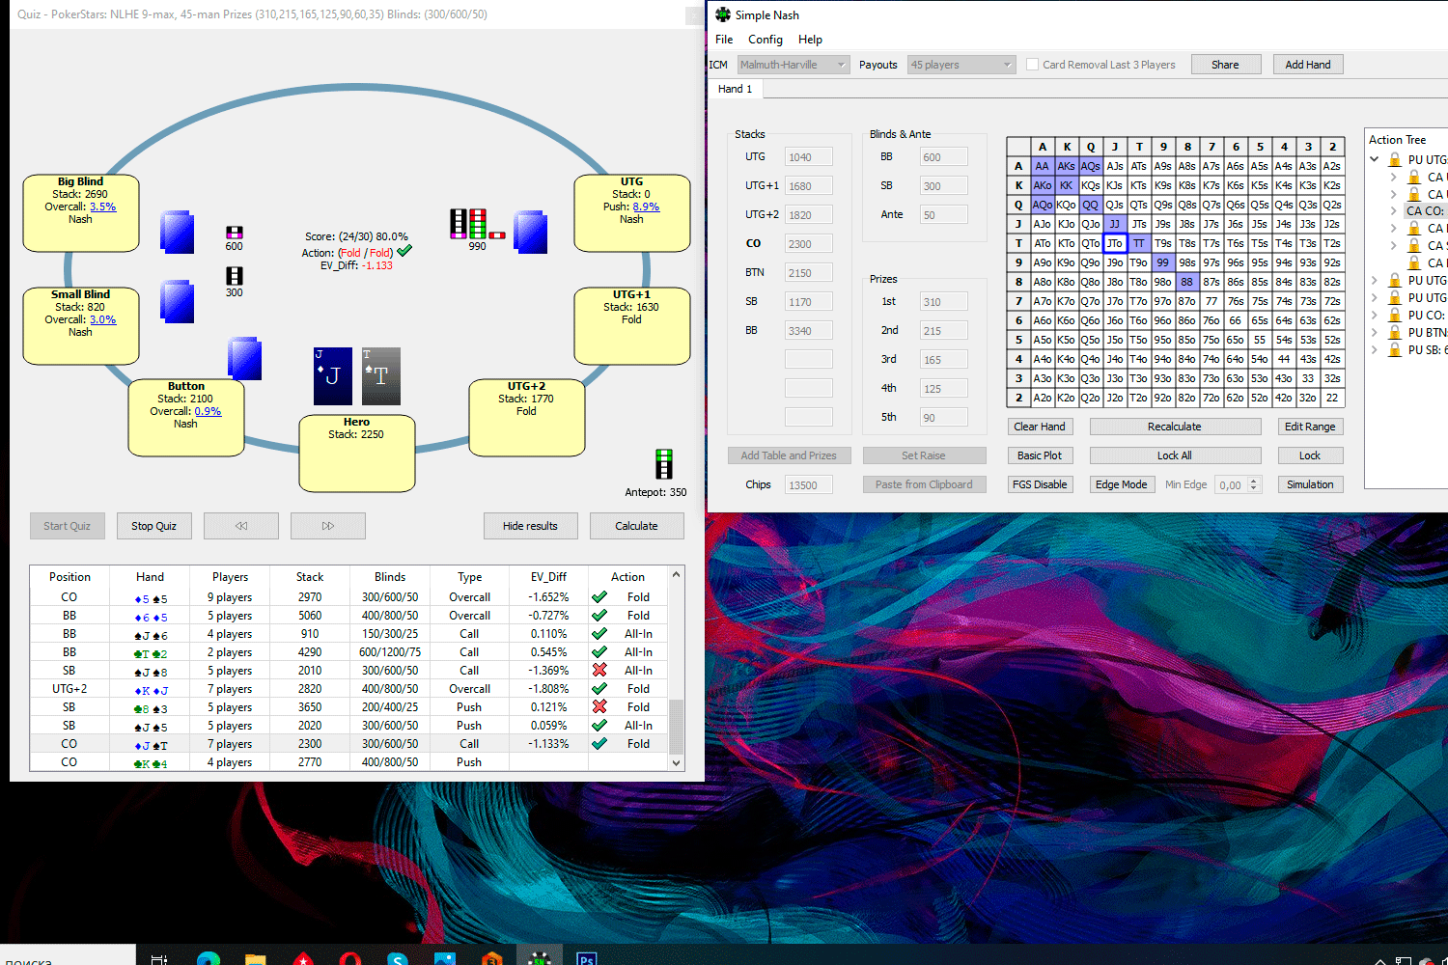Image resolution: width=1448 pixels, height=965 pixels.
Task: Open the Photos app from the taskbar
Action: pos(444,958)
